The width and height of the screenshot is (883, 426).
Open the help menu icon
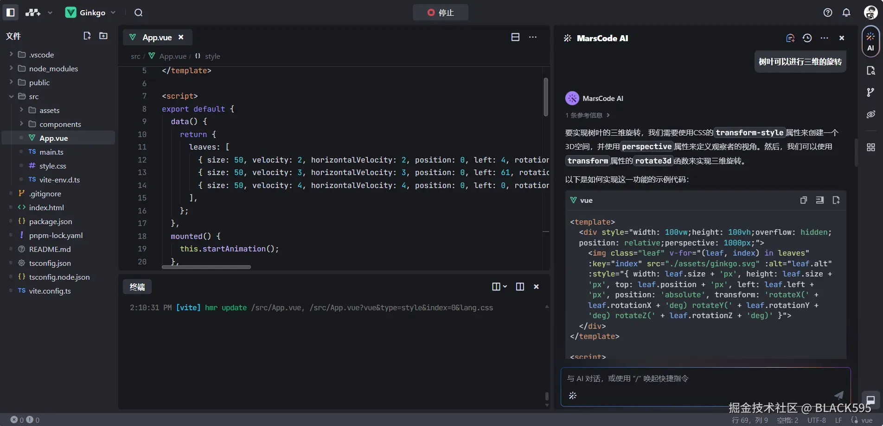point(828,13)
